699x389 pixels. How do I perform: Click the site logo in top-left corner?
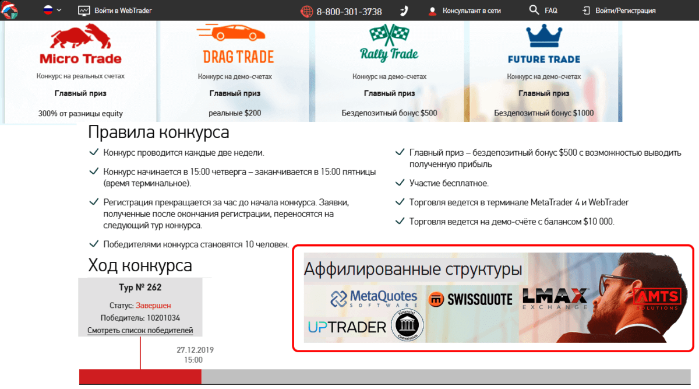[x=9, y=10]
